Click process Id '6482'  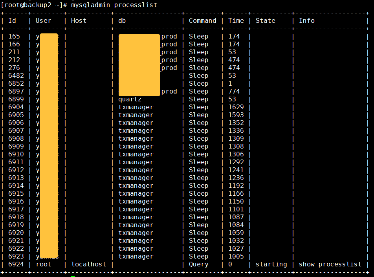point(16,75)
